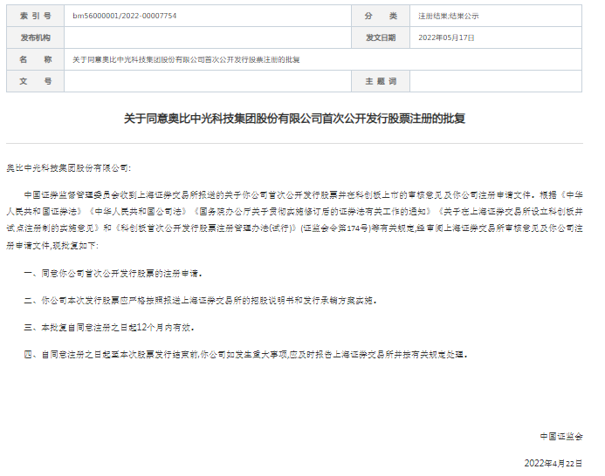
Task: Select the date 2022年05月17日
Action: (x=446, y=37)
